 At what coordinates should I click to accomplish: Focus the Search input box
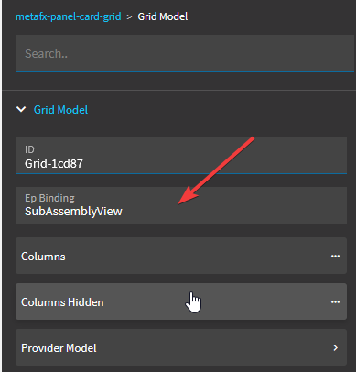185,53
